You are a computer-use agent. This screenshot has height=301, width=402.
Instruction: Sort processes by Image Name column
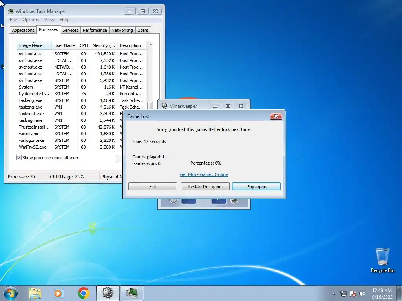(x=35, y=45)
